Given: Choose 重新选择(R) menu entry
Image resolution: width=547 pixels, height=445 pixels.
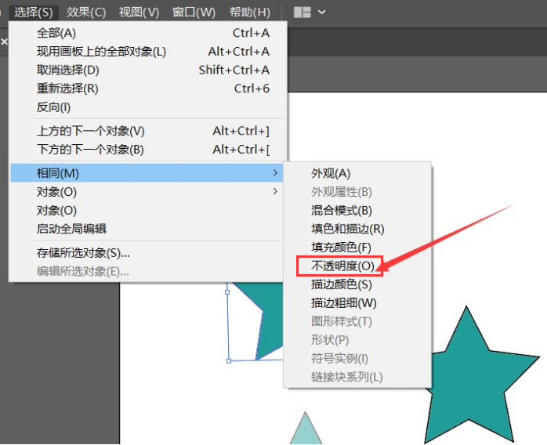Looking at the screenshot, I should [x=149, y=89].
